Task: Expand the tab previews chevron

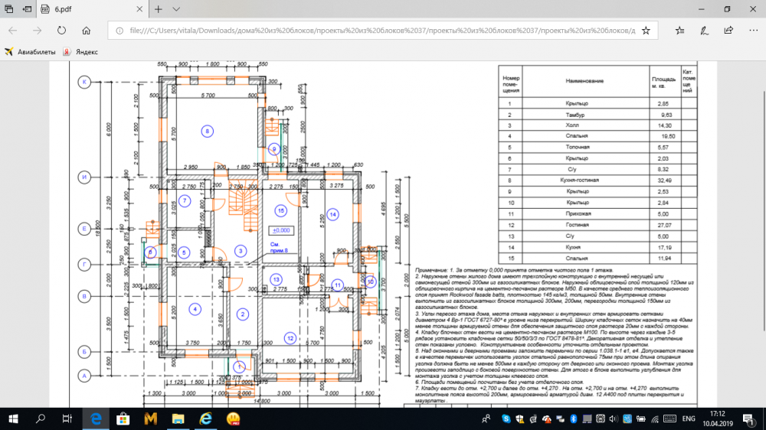Action: pyautogui.click(x=175, y=9)
